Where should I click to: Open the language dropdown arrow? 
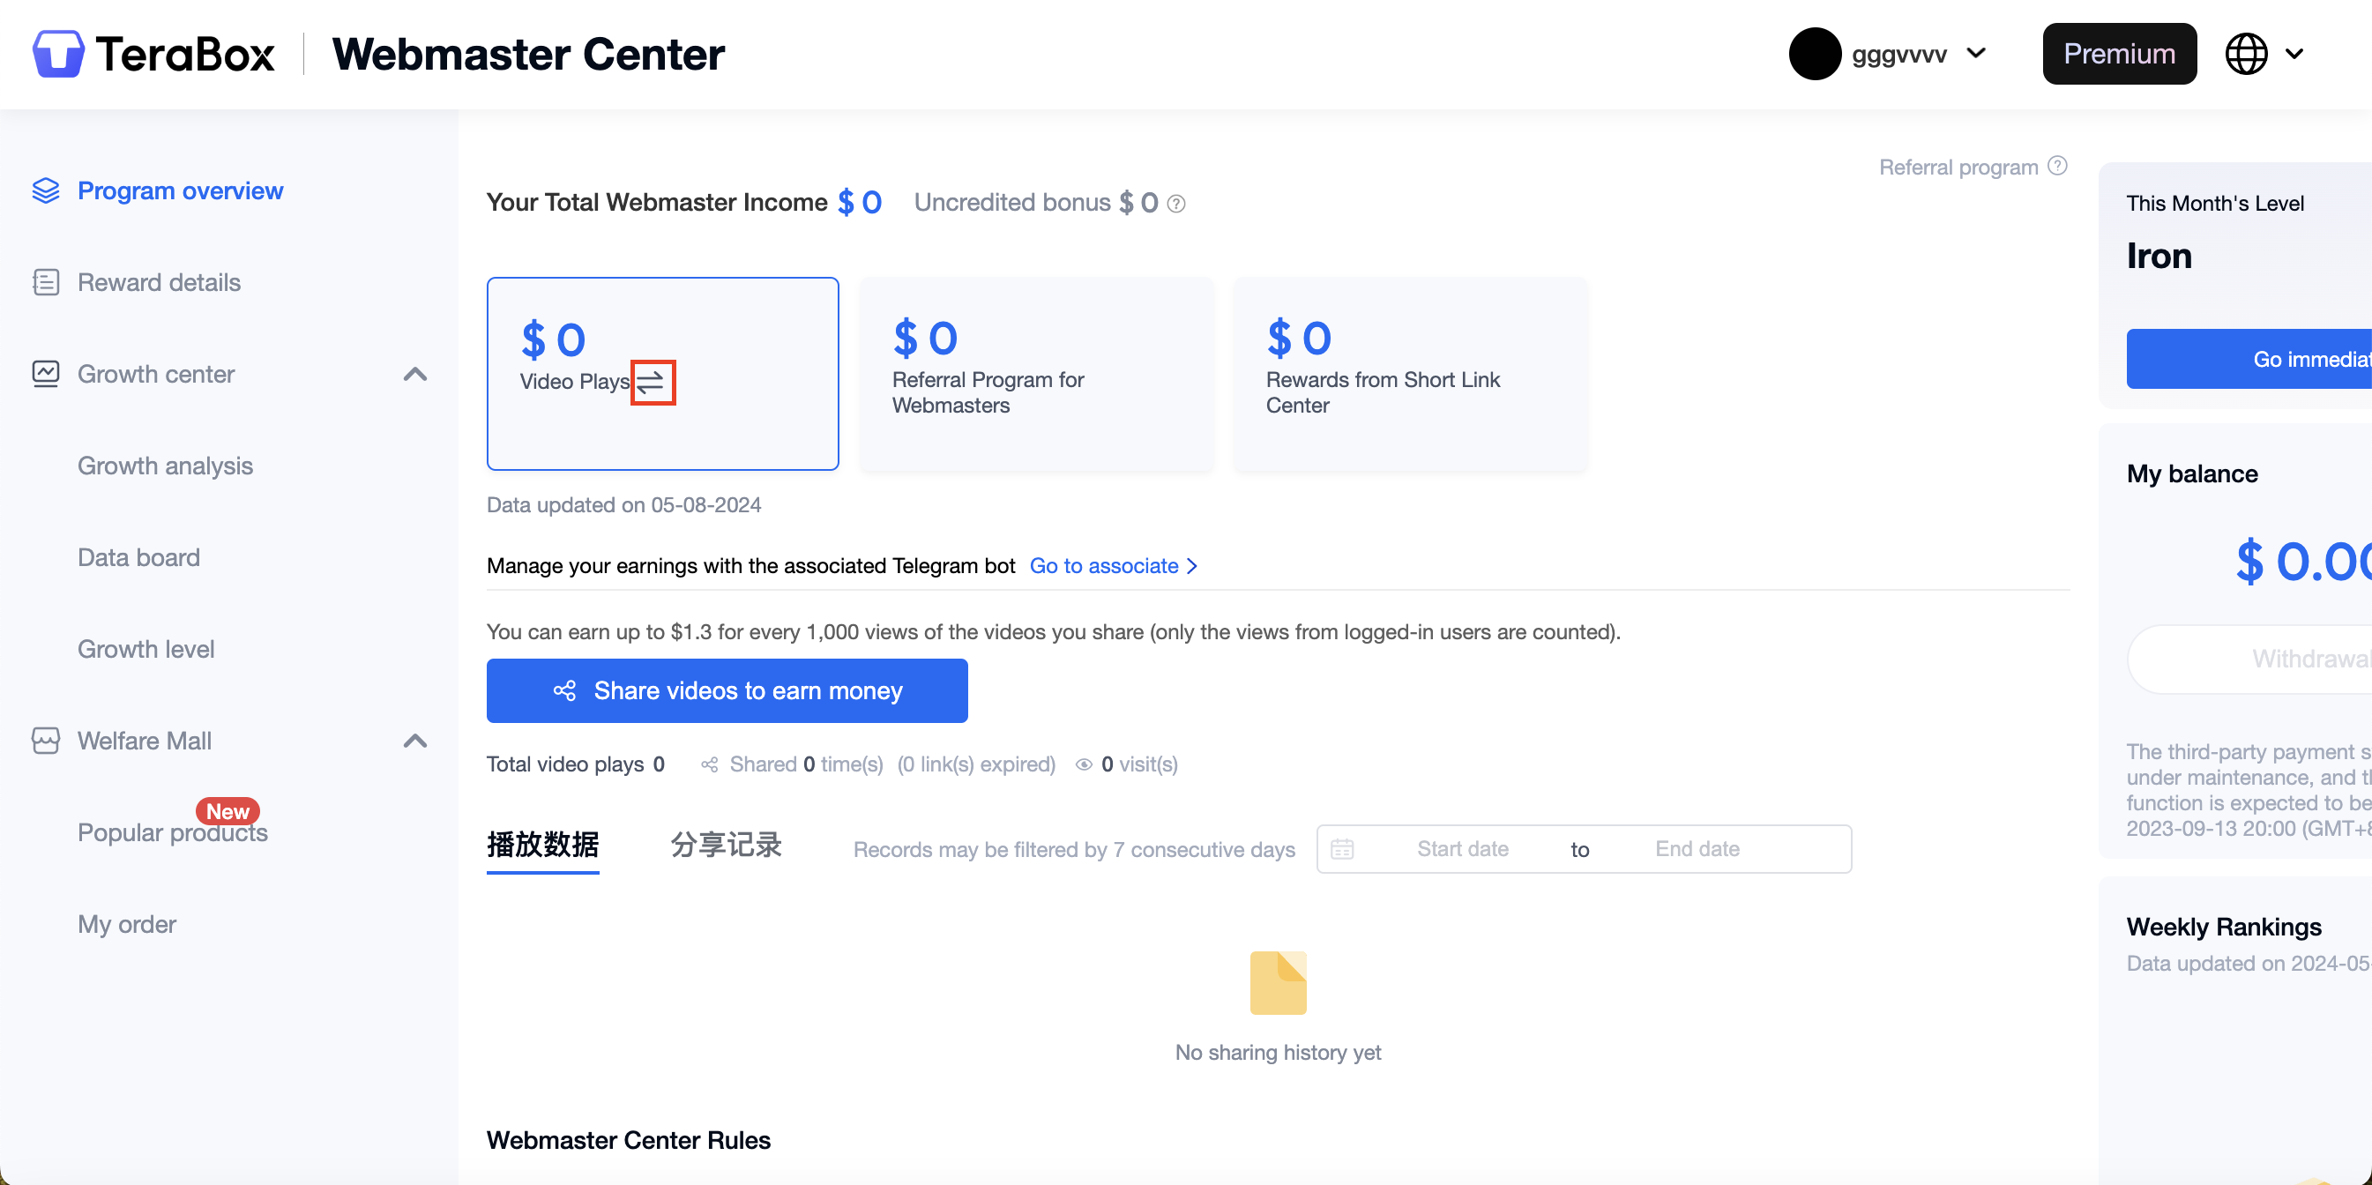click(x=2294, y=54)
